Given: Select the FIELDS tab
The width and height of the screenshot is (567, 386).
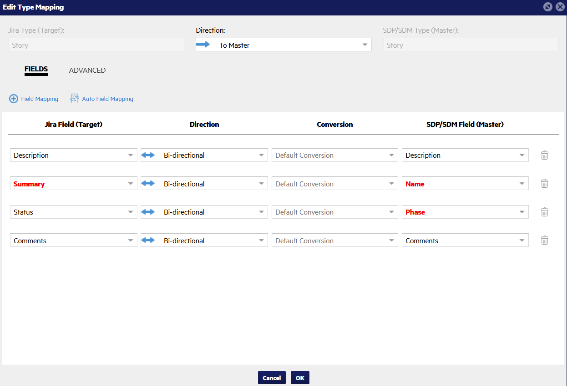Looking at the screenshot, I should [x=36, y=70].
